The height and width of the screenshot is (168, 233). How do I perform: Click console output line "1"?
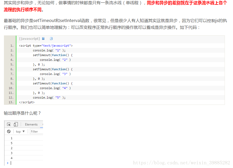pyautogui.click(x=24, y=138)
